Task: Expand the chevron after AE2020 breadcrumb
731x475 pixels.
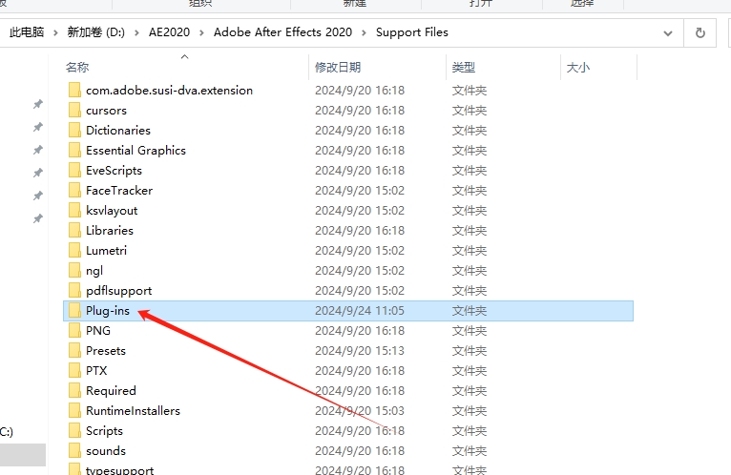Action: tap(202, 32)
